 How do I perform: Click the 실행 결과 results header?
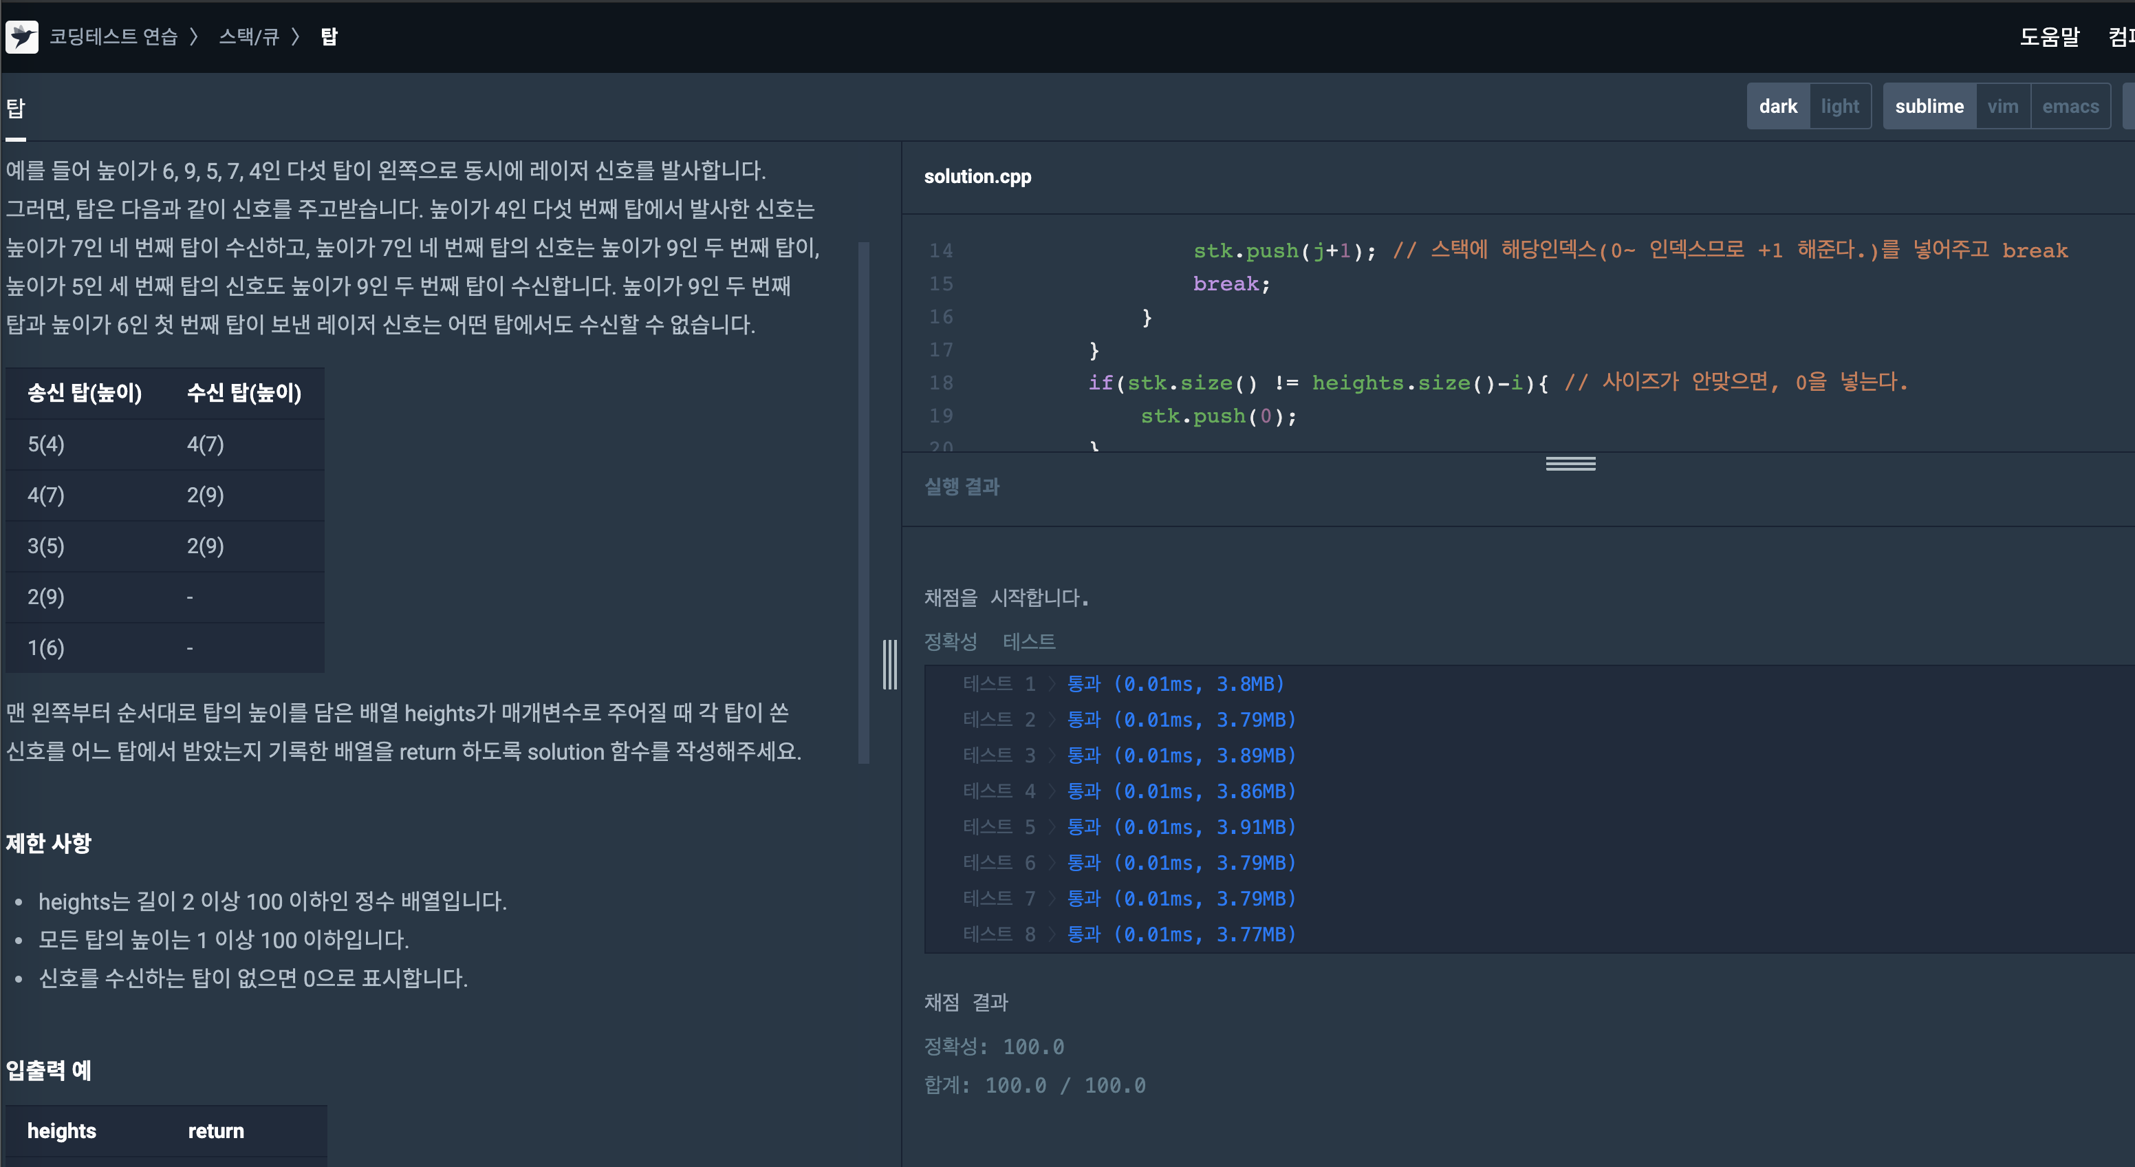[962, 486]
